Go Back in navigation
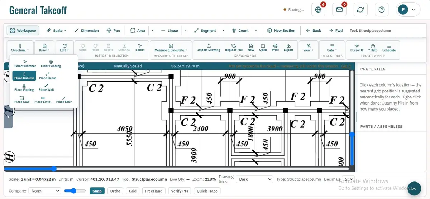The width and height of the screenshot is (430, 199). 313,31
